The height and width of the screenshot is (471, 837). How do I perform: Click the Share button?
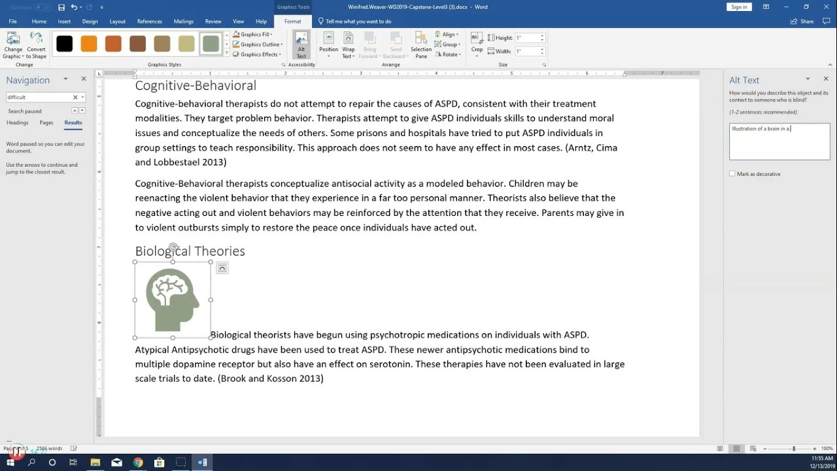click(802, 22)
